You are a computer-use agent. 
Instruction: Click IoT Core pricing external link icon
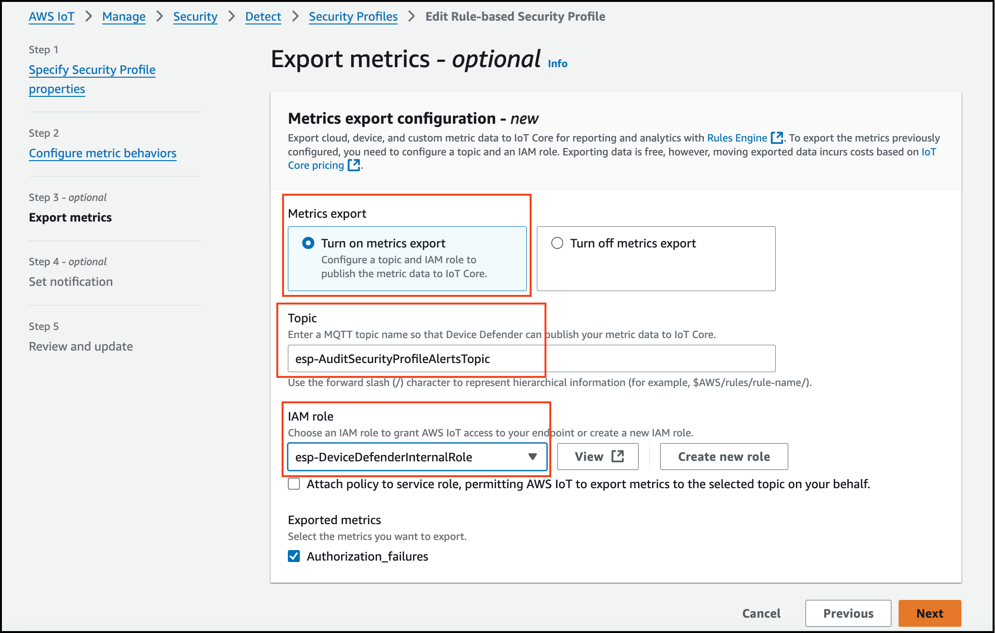(x=354, y=165)
